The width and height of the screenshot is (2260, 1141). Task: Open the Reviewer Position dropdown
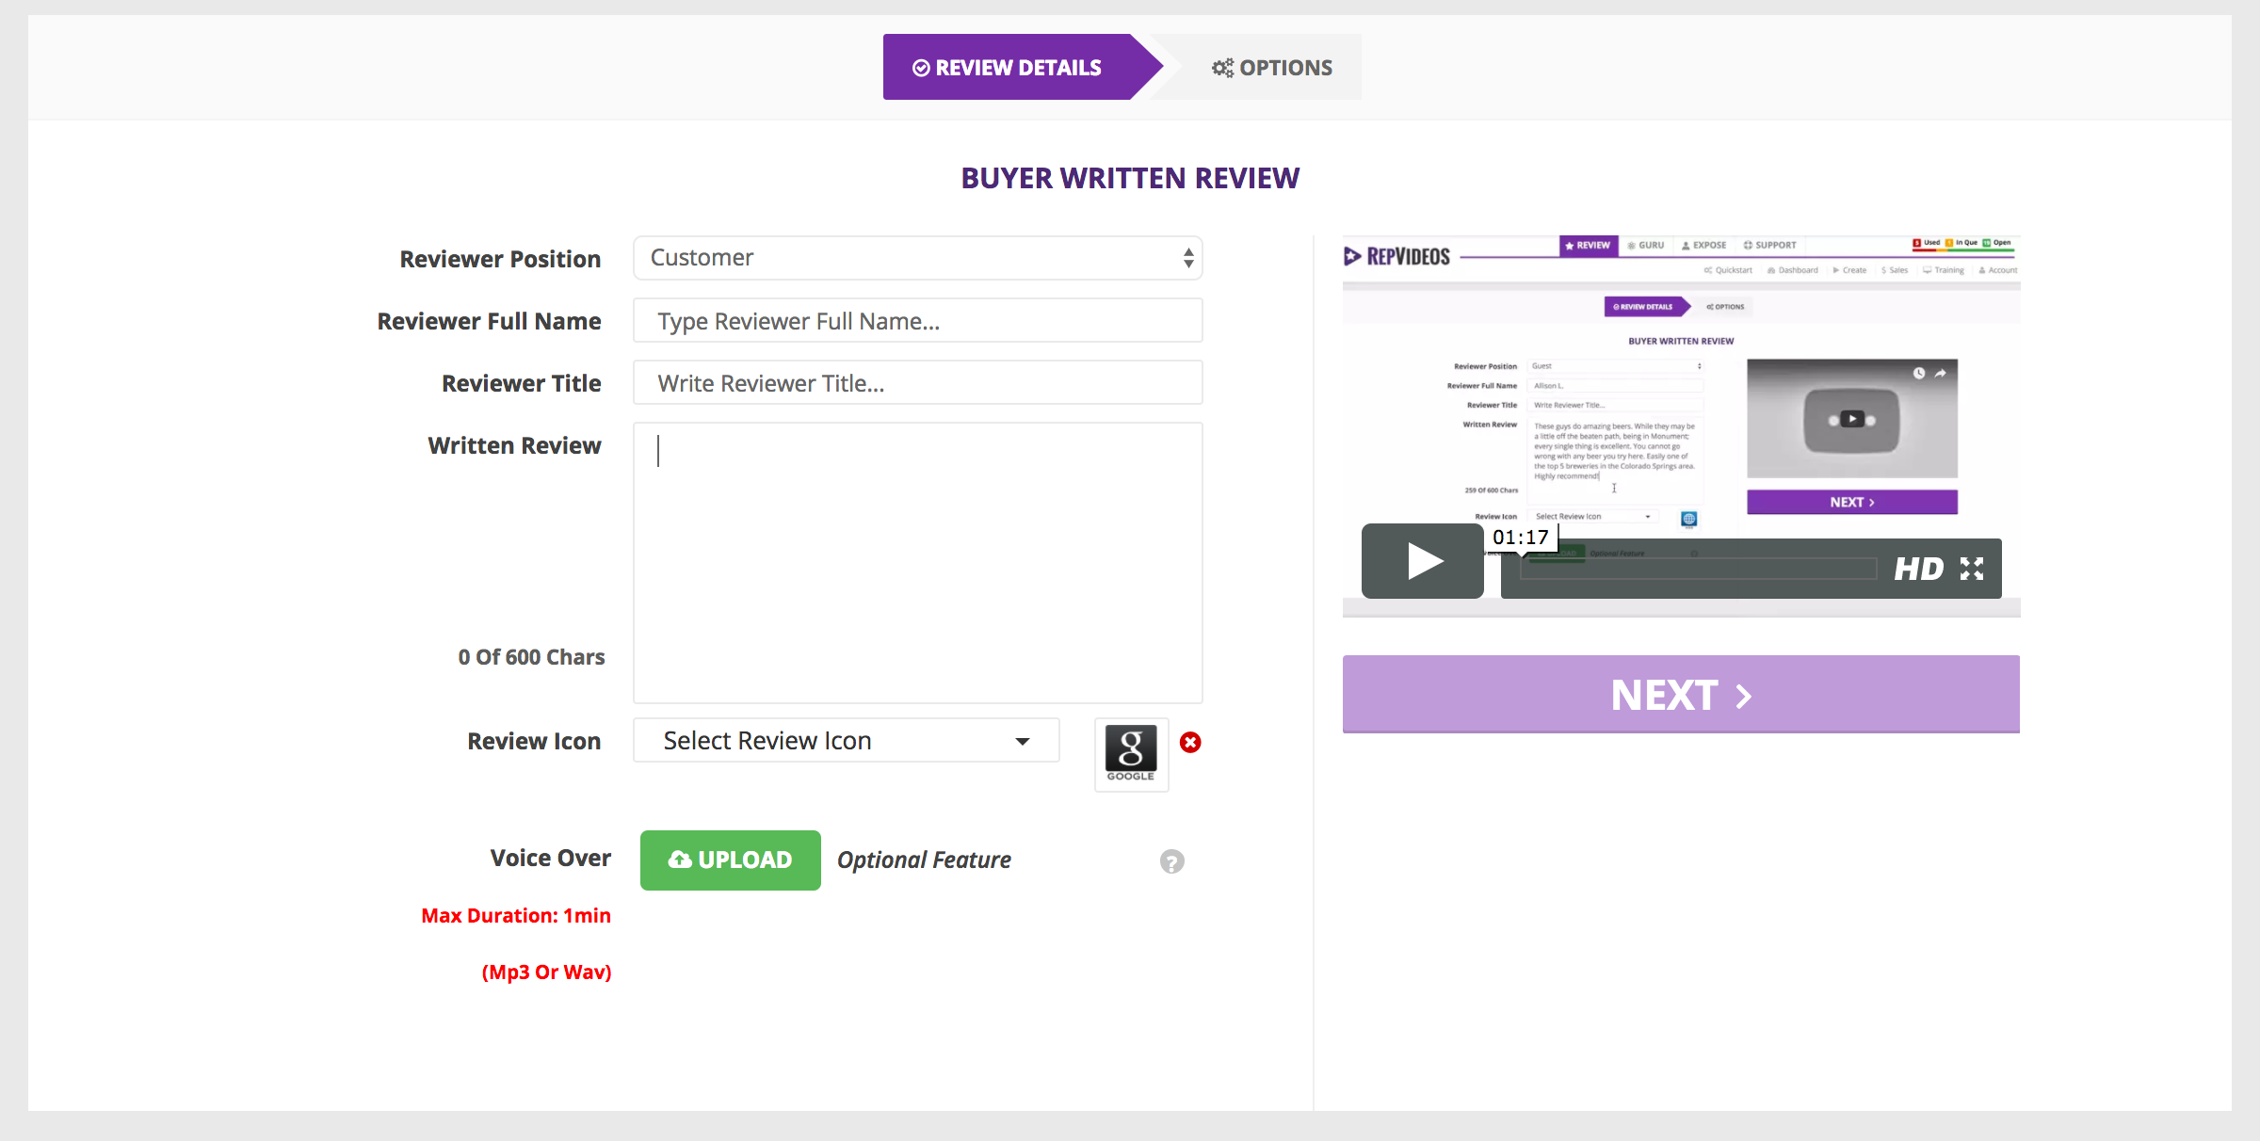[x=917, y=258]
